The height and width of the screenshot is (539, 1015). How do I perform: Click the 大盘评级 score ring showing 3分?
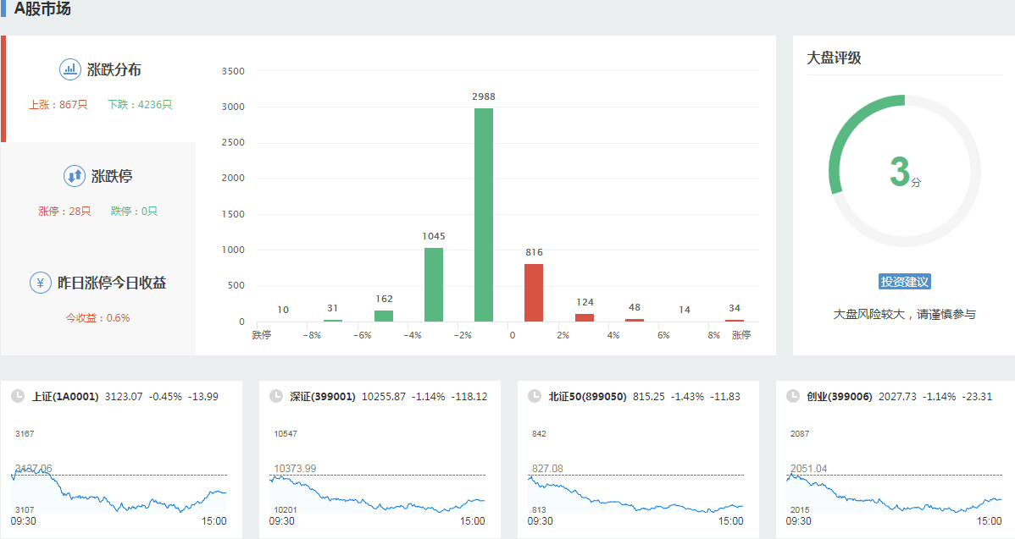coord(904,171)
